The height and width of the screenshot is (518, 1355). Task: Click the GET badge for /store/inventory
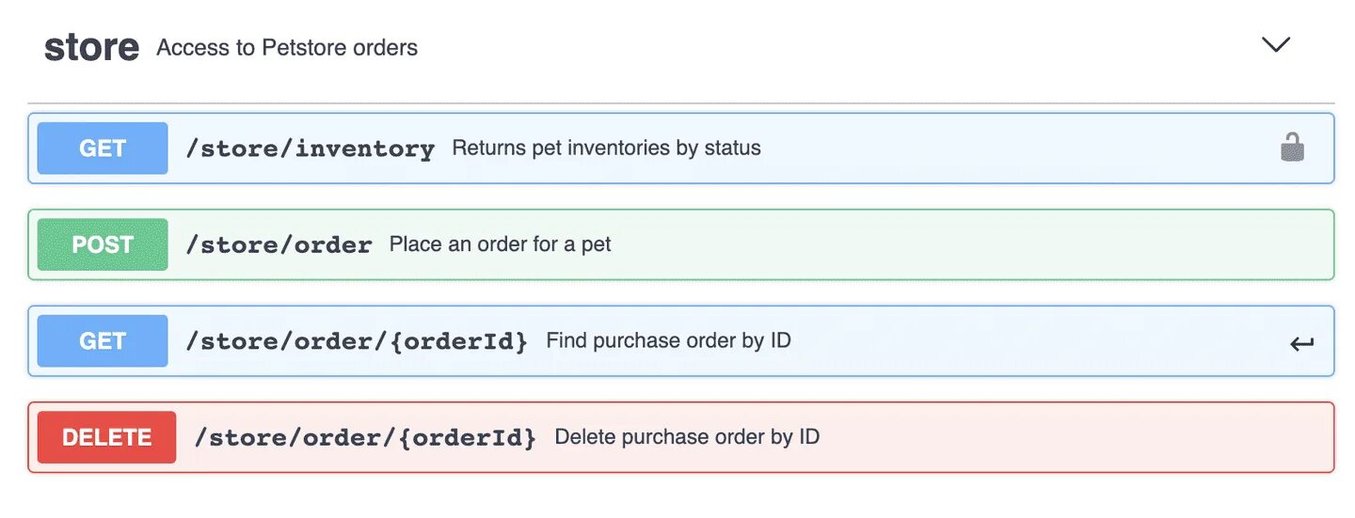click(x=103, y=149)
